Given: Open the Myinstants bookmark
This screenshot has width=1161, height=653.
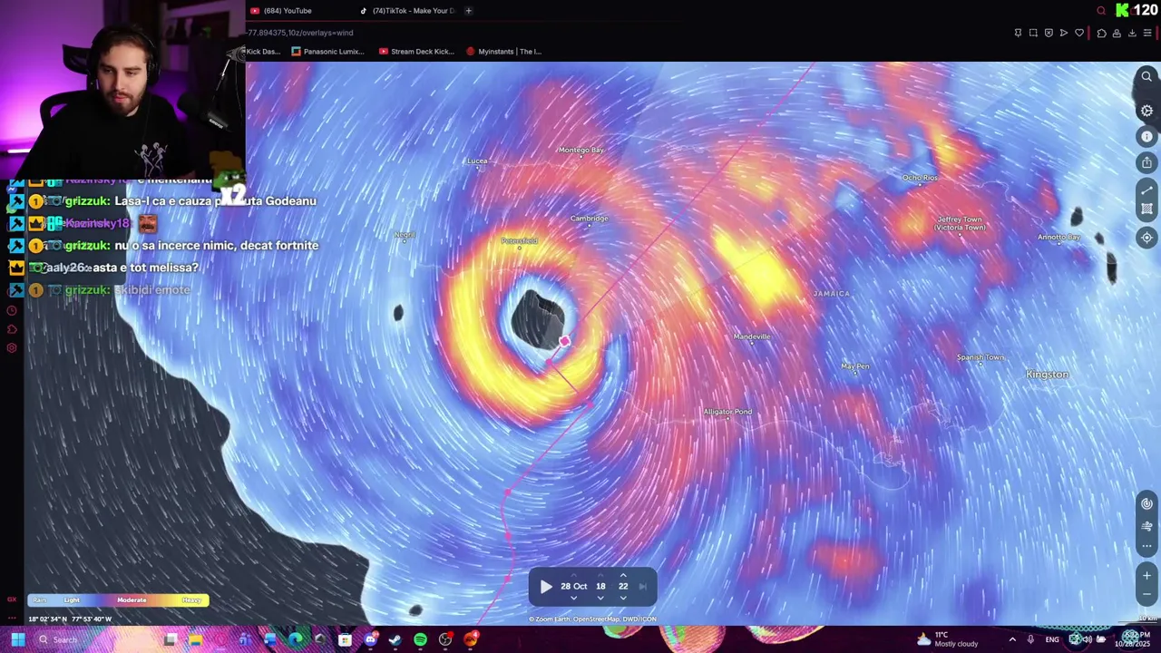Looking at the screenshot, I should [503, 52].
